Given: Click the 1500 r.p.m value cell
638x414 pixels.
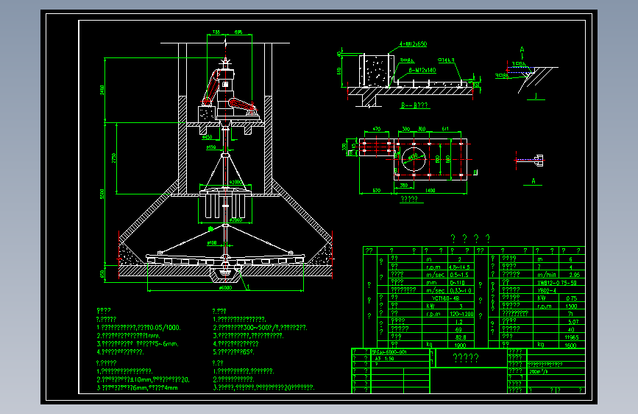Looking at the screenshot, I should click(571, 306).
